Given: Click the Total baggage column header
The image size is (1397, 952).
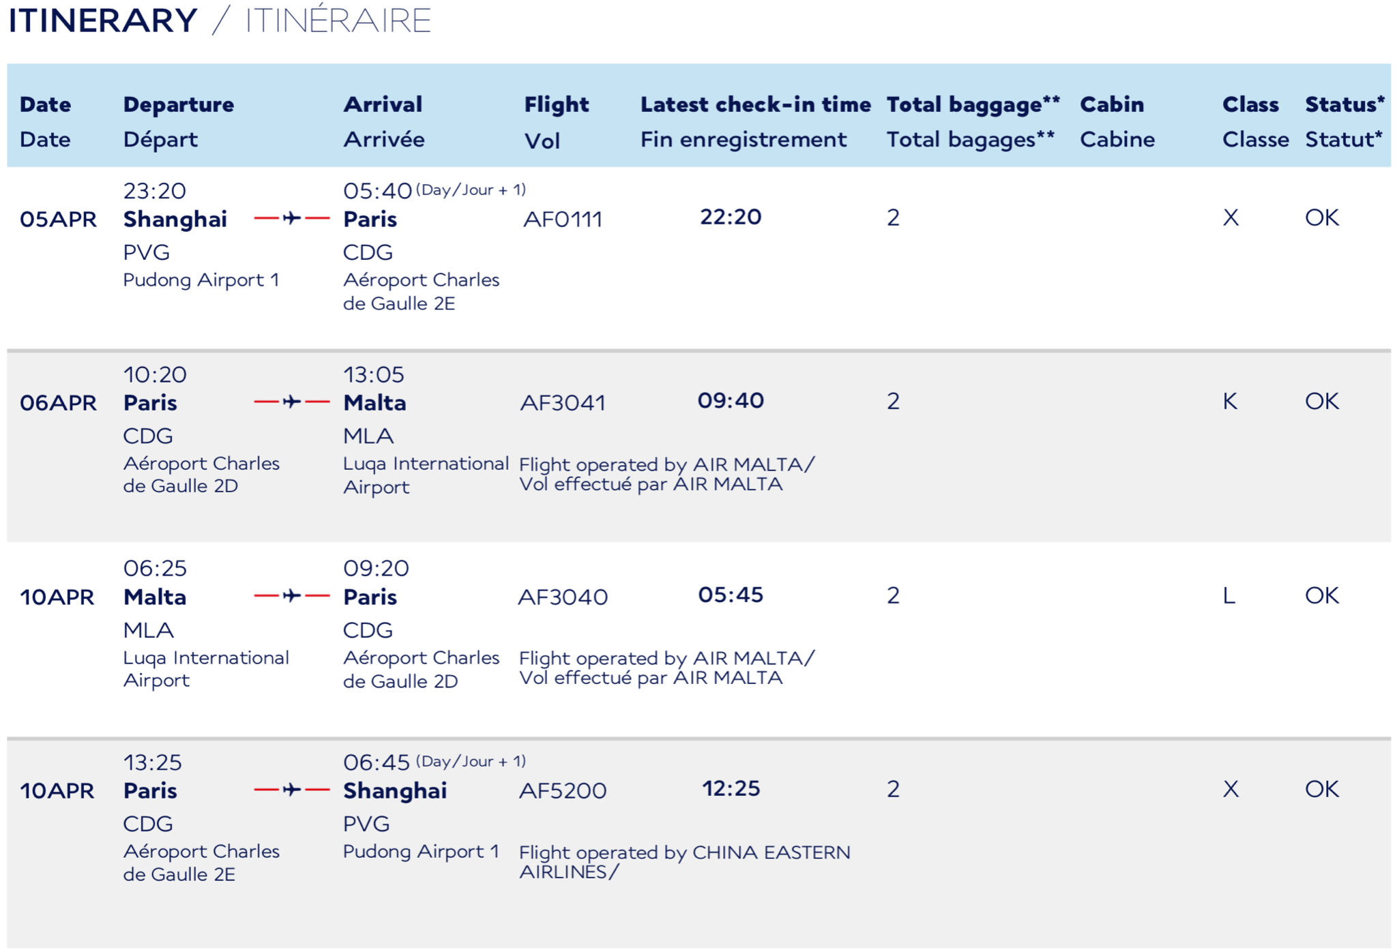Looking at the screenshot, I should (973, 104).
